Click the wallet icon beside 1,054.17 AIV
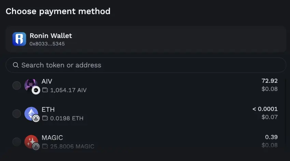The height and width of the screenshot is (161, 290). [45, 90]
